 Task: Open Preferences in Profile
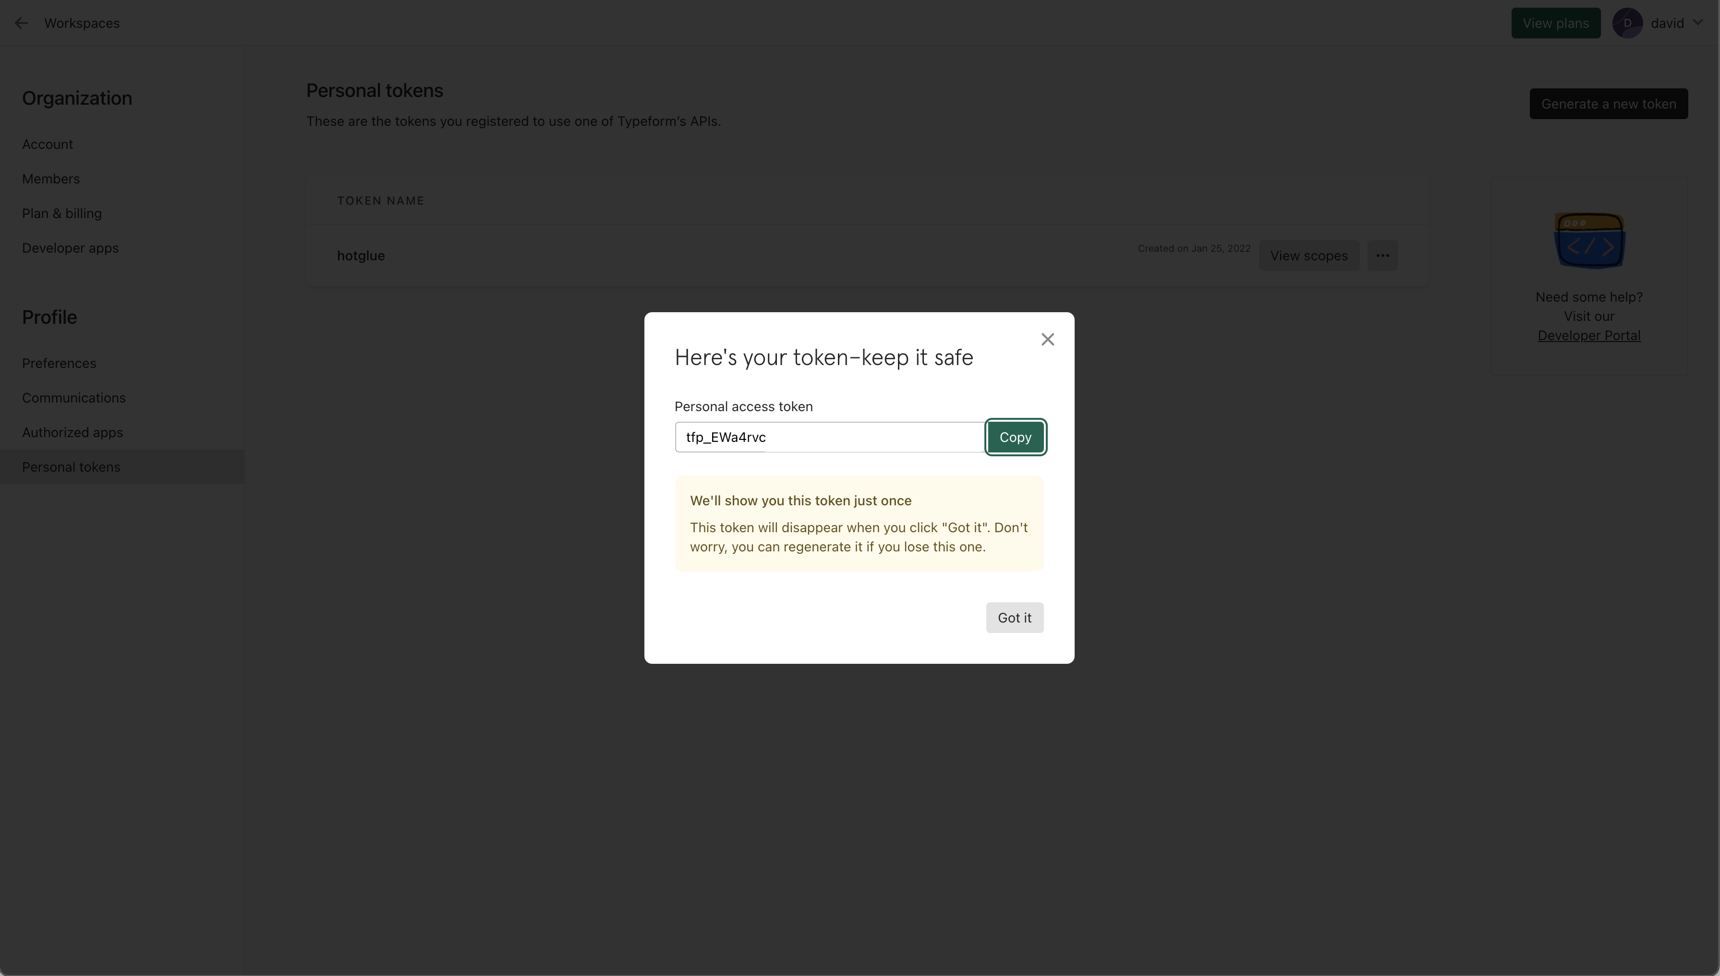(59, 363)
